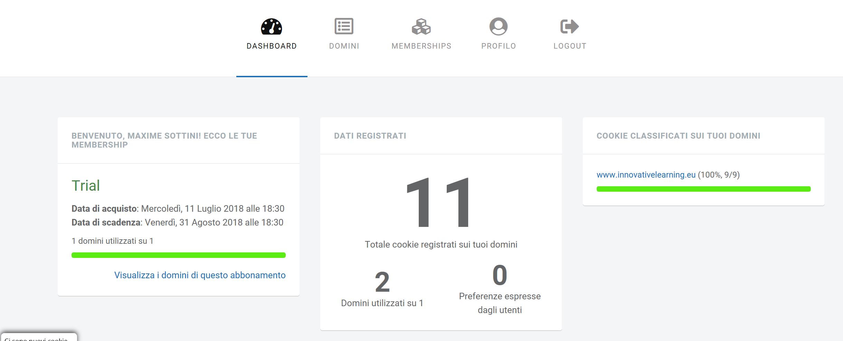Click the Logout arrow icon
The image size is (843, 341).
[569, 27]
